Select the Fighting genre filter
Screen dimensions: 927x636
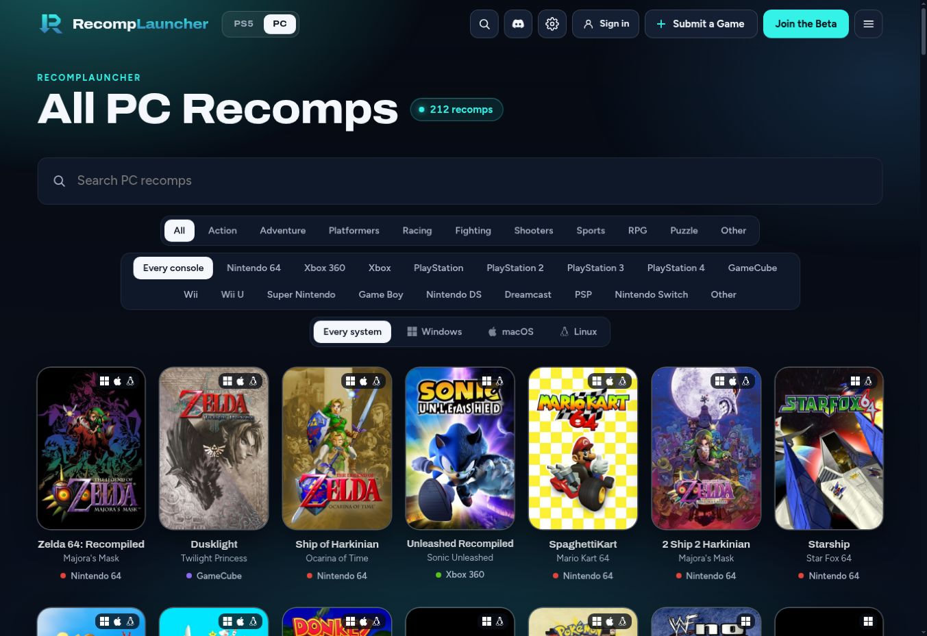(x=473, y=231)
